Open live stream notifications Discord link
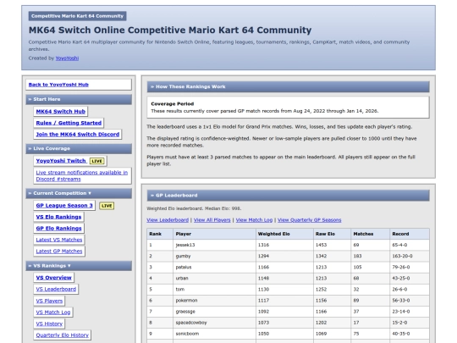This screenshot has height=343, width=457. 81,175
